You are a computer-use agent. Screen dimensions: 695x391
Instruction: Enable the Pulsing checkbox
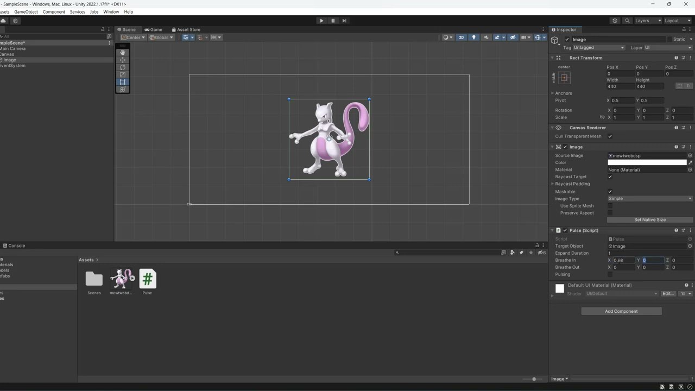click(x=610, y=274)
